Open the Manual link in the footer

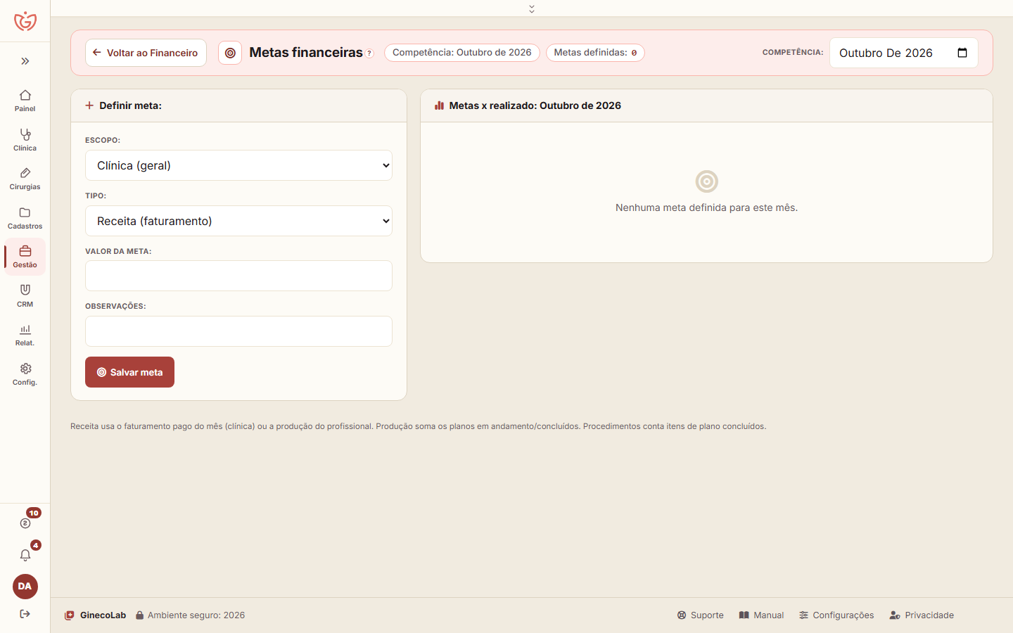point(761,615)
